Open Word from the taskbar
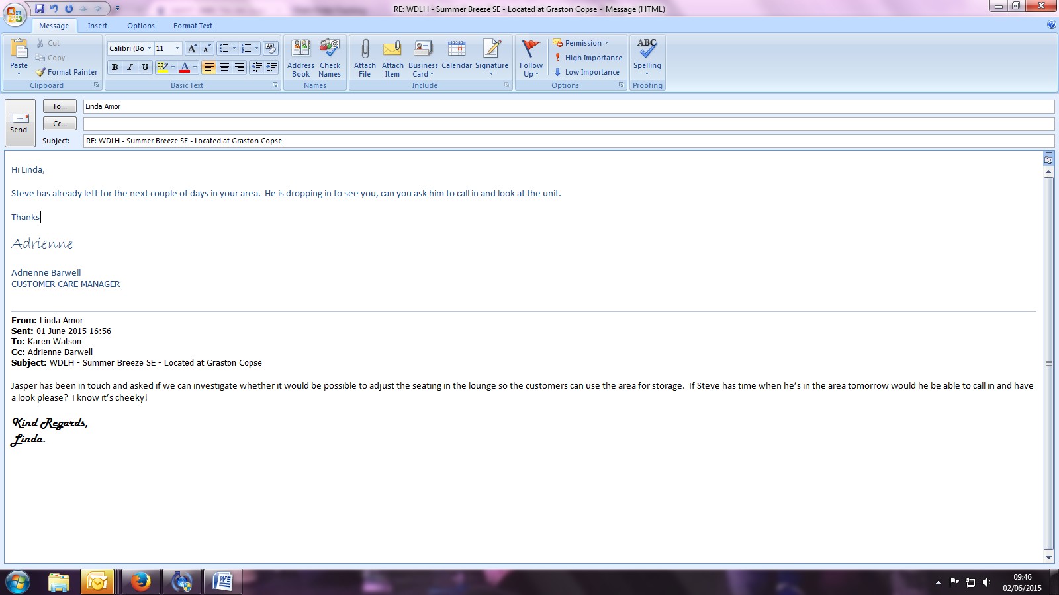This screenshot has width=1059, height=595. [222, 582]
